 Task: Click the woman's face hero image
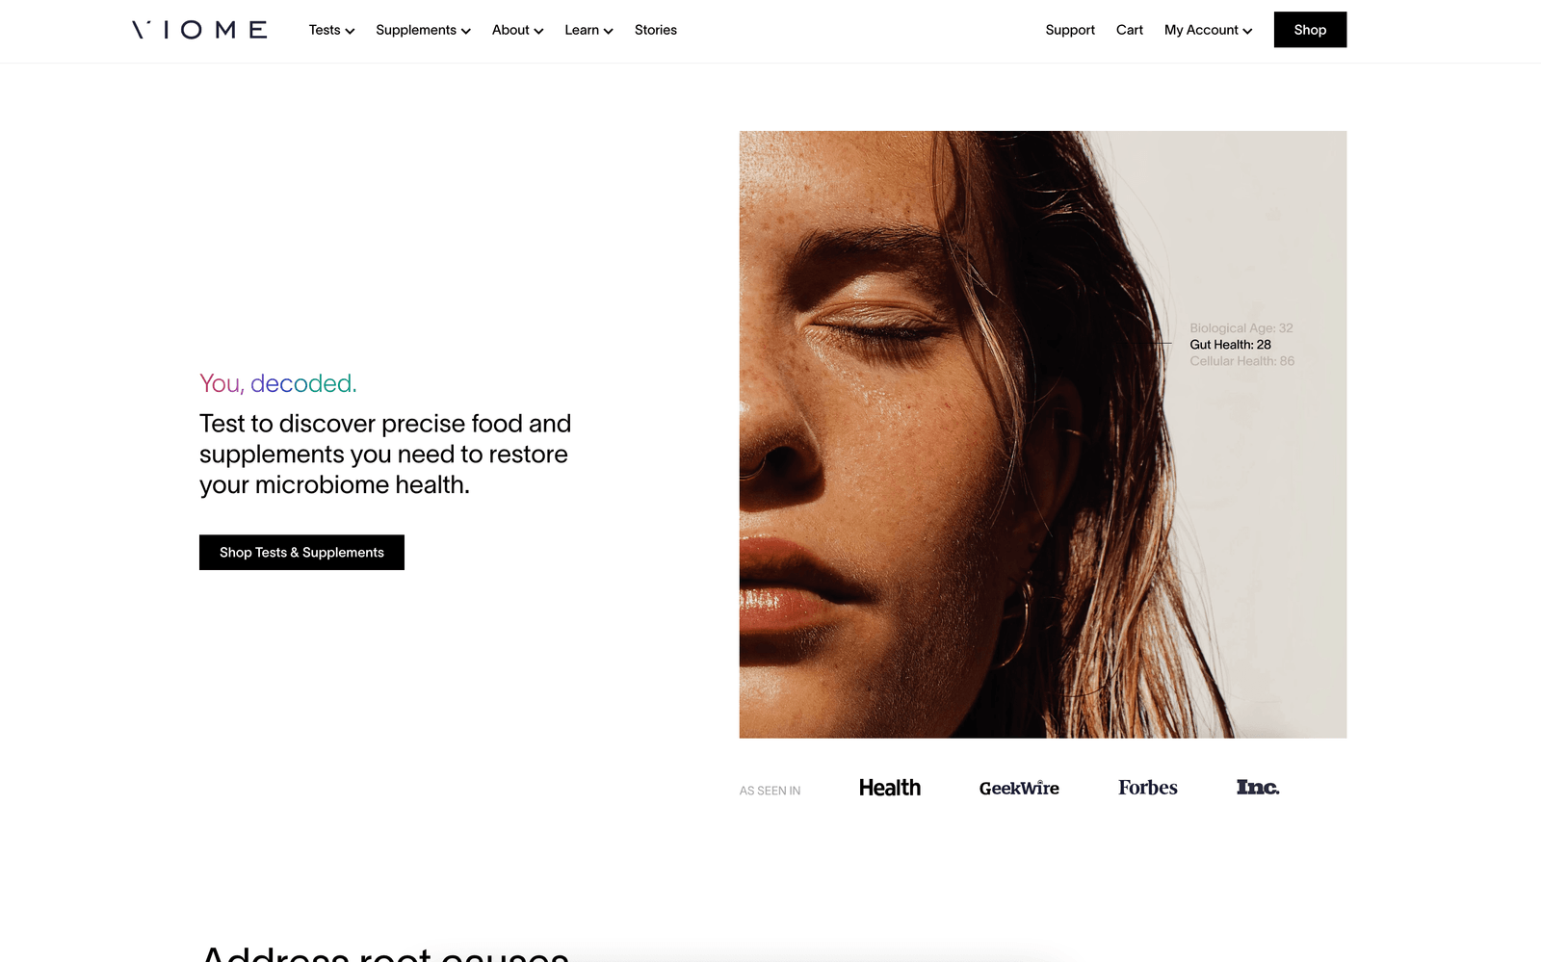pyautogui.click(x=1043, y=434)
